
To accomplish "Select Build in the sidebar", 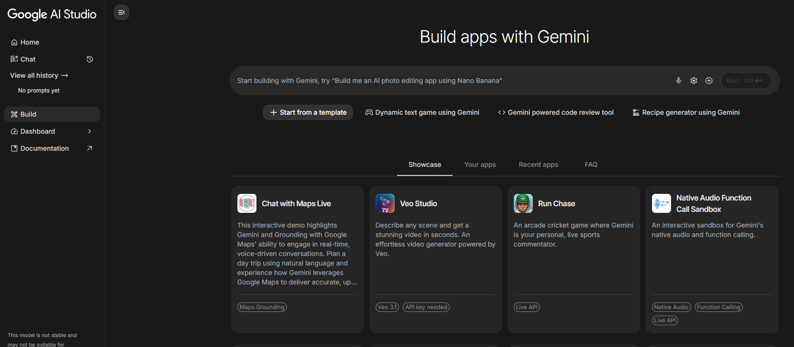I will (x=52, y=114).
